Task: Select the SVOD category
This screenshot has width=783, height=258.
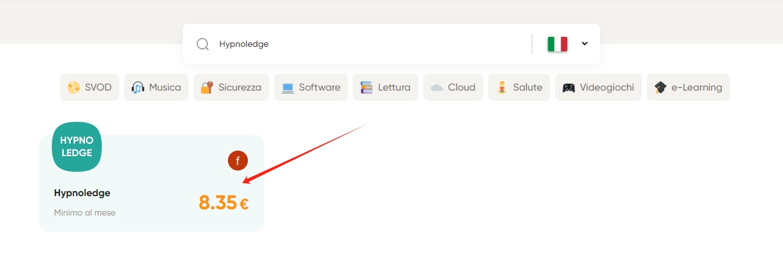Action: pyautogui.click(x=89, y=87)
